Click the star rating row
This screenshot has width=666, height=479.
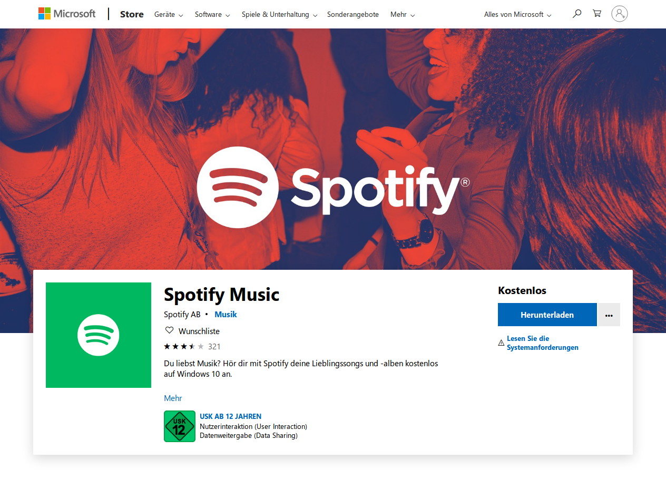[184, 347]
